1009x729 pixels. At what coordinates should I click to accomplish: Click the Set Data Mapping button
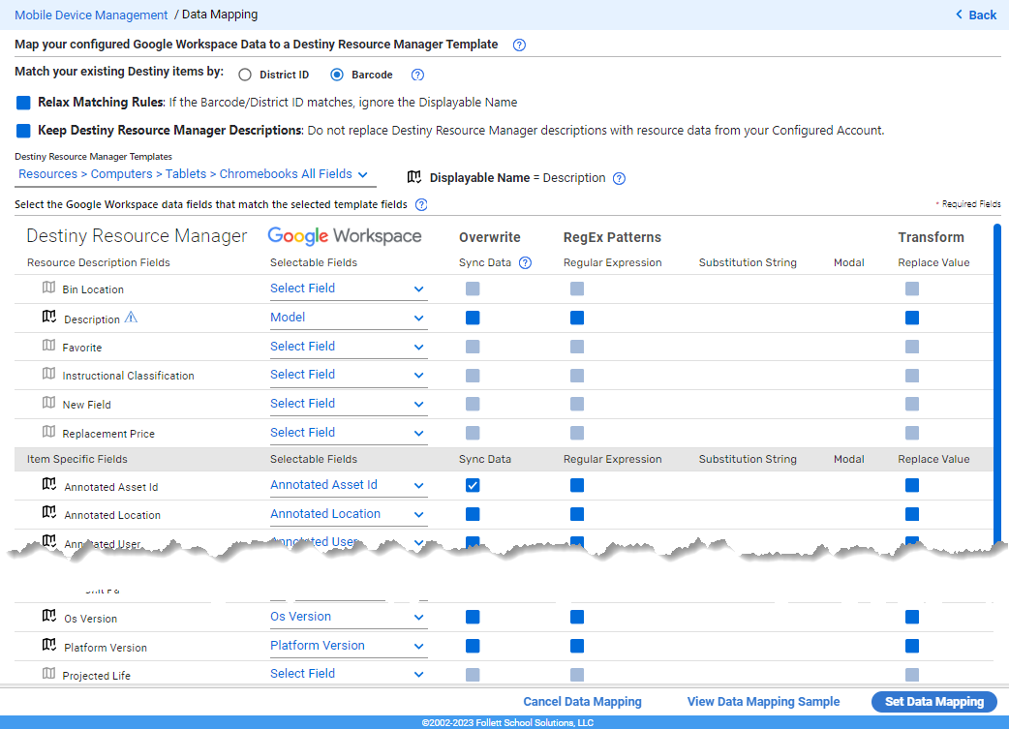tap(933, 702)
